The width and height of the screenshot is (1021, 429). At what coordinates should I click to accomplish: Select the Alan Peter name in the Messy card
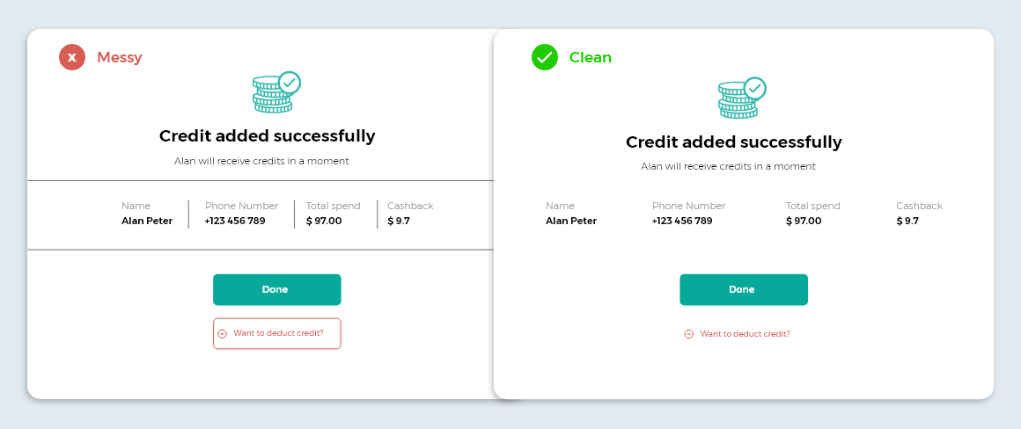[x=147, y=221]
